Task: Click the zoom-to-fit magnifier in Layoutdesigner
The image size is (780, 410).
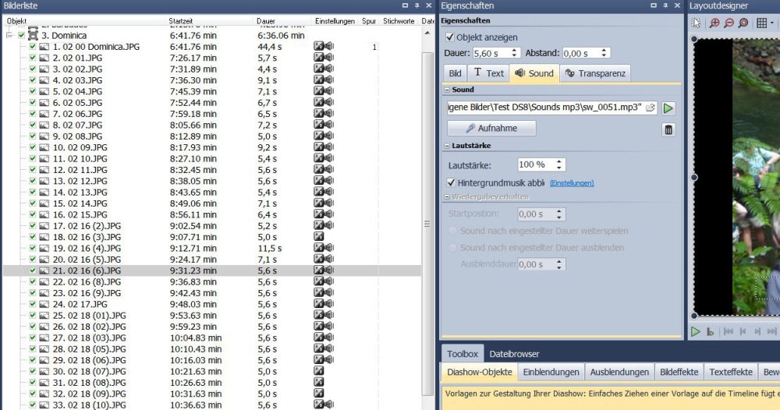Action: point(743,23)
